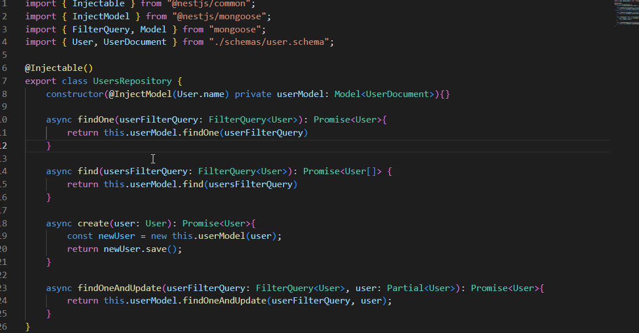Screen dimensions: 639x333
Task: Click newUser.save() call
Action: [140, 249]
